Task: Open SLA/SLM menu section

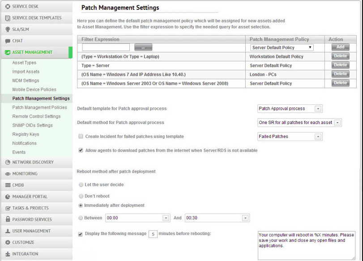Action: pos(37,30)
